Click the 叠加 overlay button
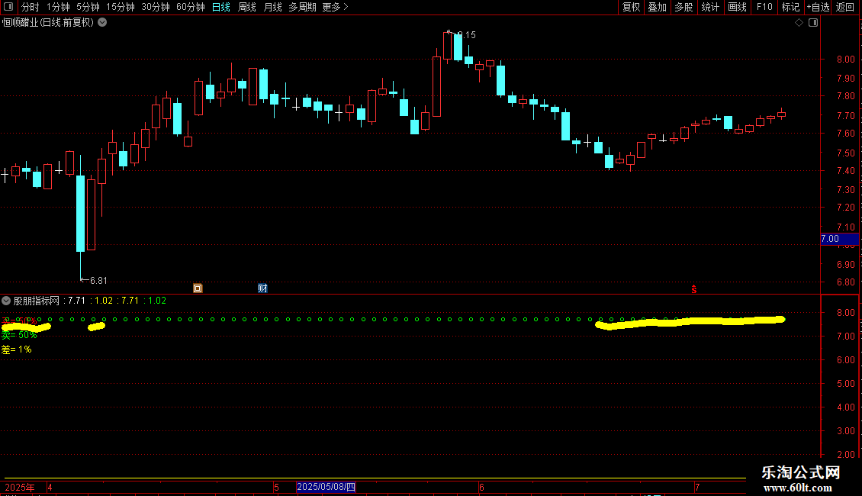The height and width of the screenshot is (496, 862). pyautogui.click(x=657, y=7)
